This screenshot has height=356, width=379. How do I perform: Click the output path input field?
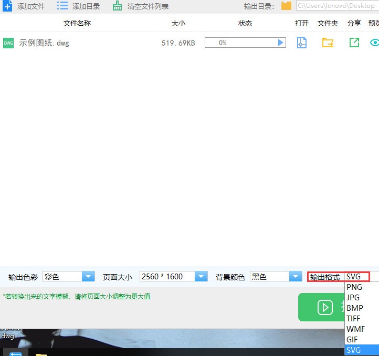338,6
